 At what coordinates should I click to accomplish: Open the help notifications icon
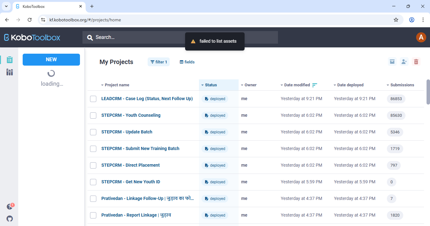(10, 207)
